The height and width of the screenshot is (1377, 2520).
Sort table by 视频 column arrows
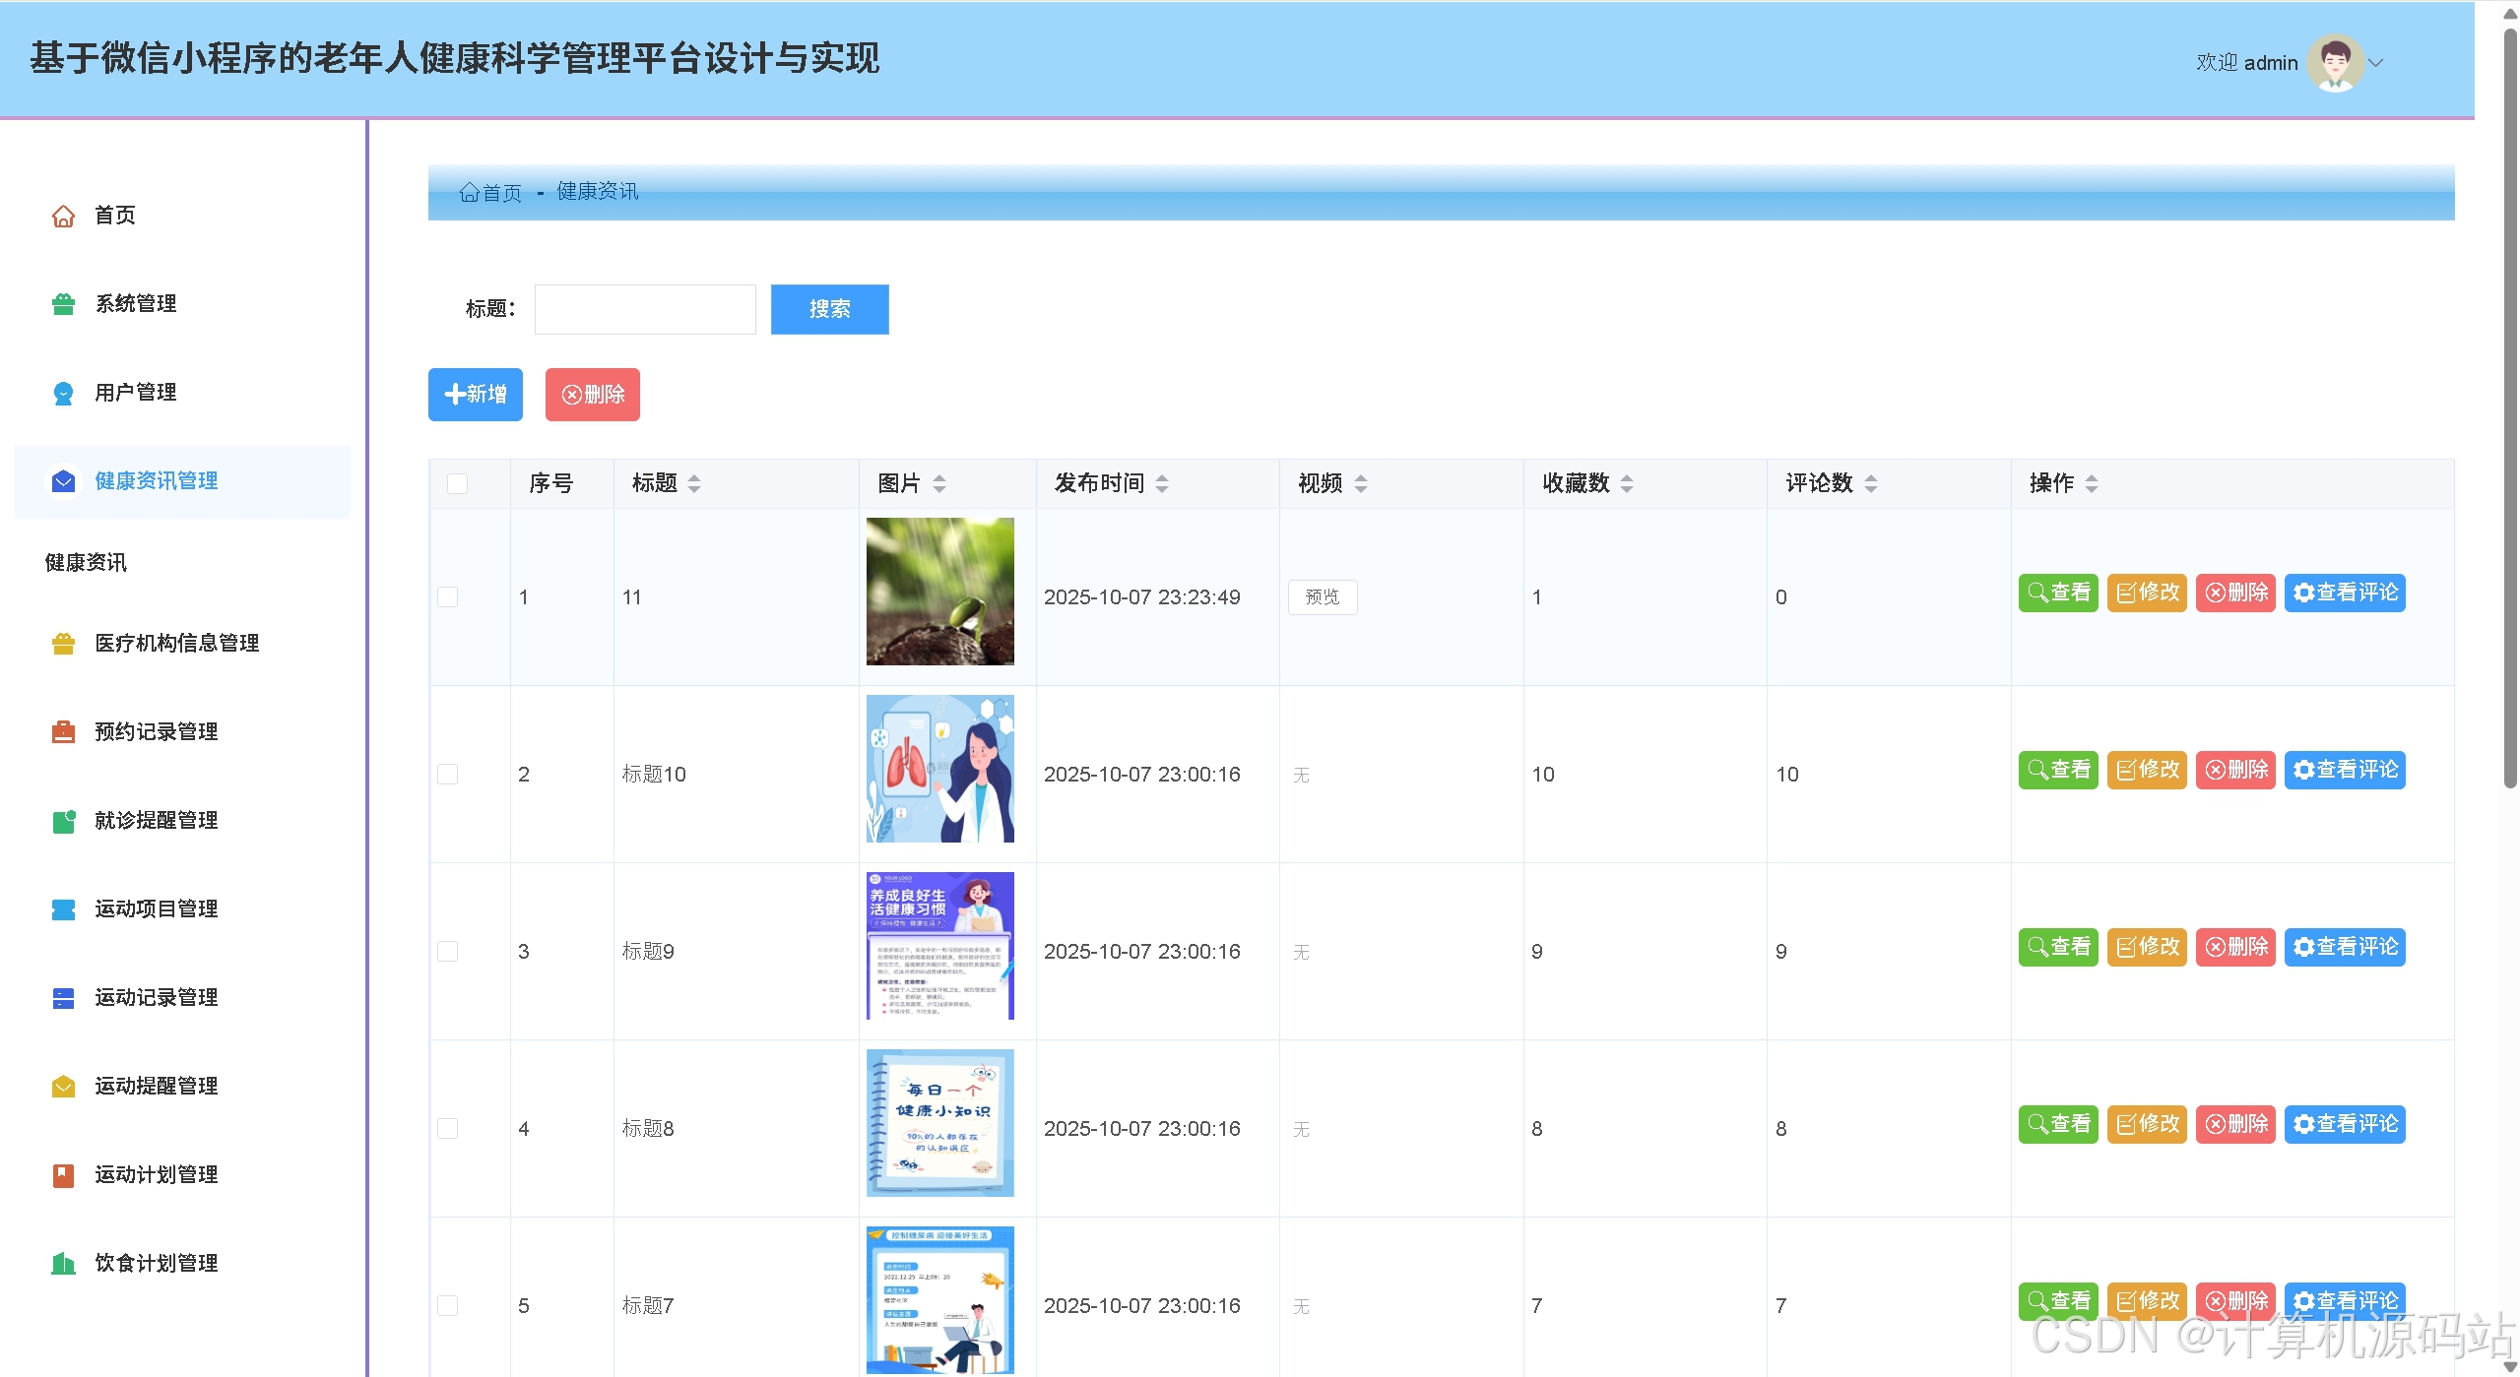[1361, 483]
